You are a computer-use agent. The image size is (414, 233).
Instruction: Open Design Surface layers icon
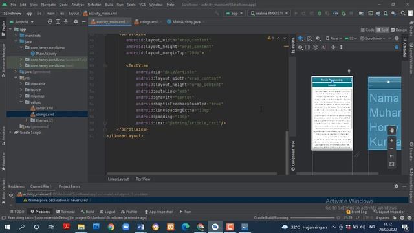[300, 39]
